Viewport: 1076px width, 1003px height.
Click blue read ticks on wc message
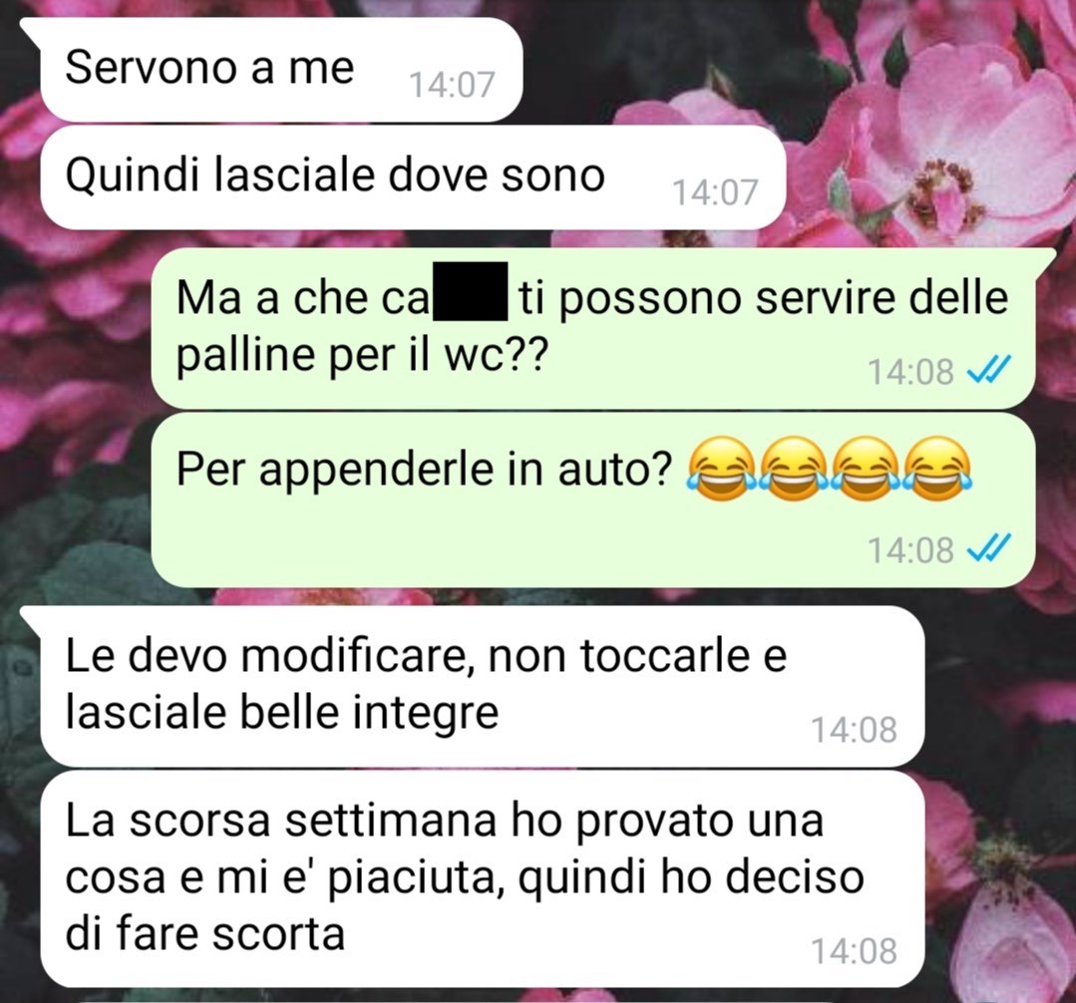(988, 371)
